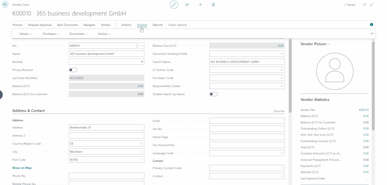Open Contact field lookup ellipsis
This screenshot has width=387, height=185.
point(281,177)
